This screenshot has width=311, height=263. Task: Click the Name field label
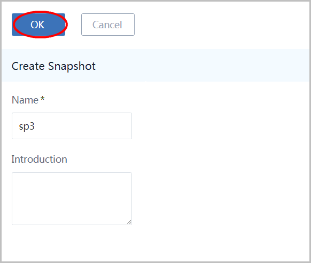tap(25, 100)
